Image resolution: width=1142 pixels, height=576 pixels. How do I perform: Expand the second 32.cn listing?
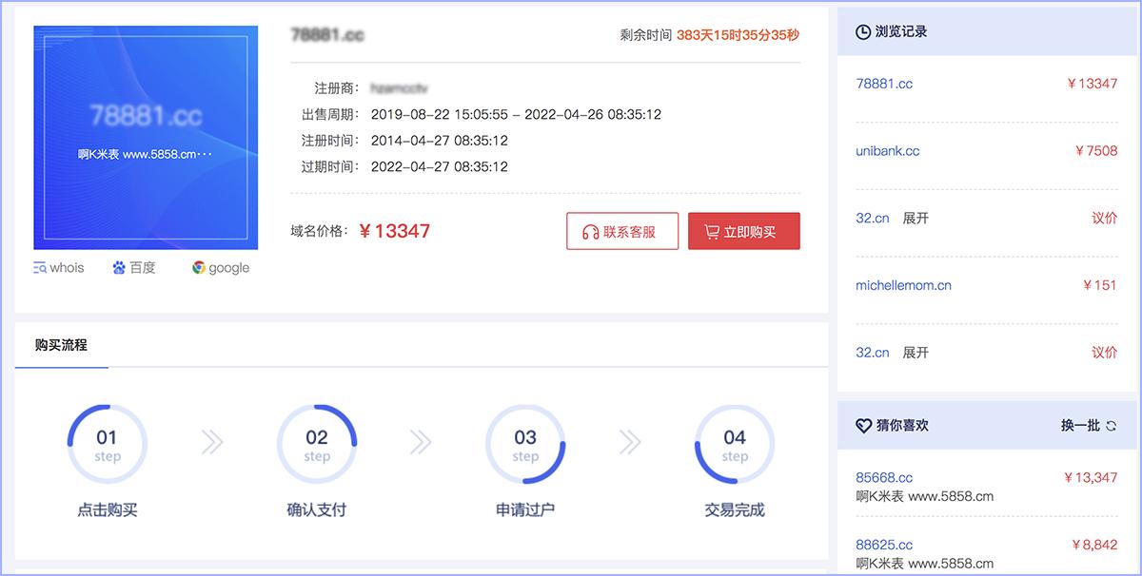click(915, 352)
